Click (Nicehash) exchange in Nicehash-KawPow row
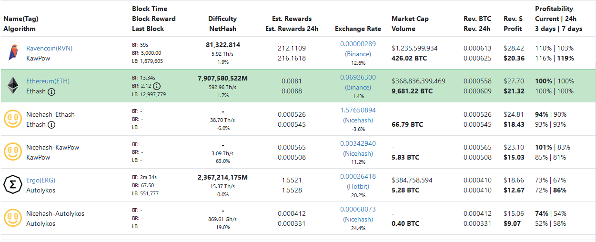The height and width of the screenshot is (242, 596). 358,154
